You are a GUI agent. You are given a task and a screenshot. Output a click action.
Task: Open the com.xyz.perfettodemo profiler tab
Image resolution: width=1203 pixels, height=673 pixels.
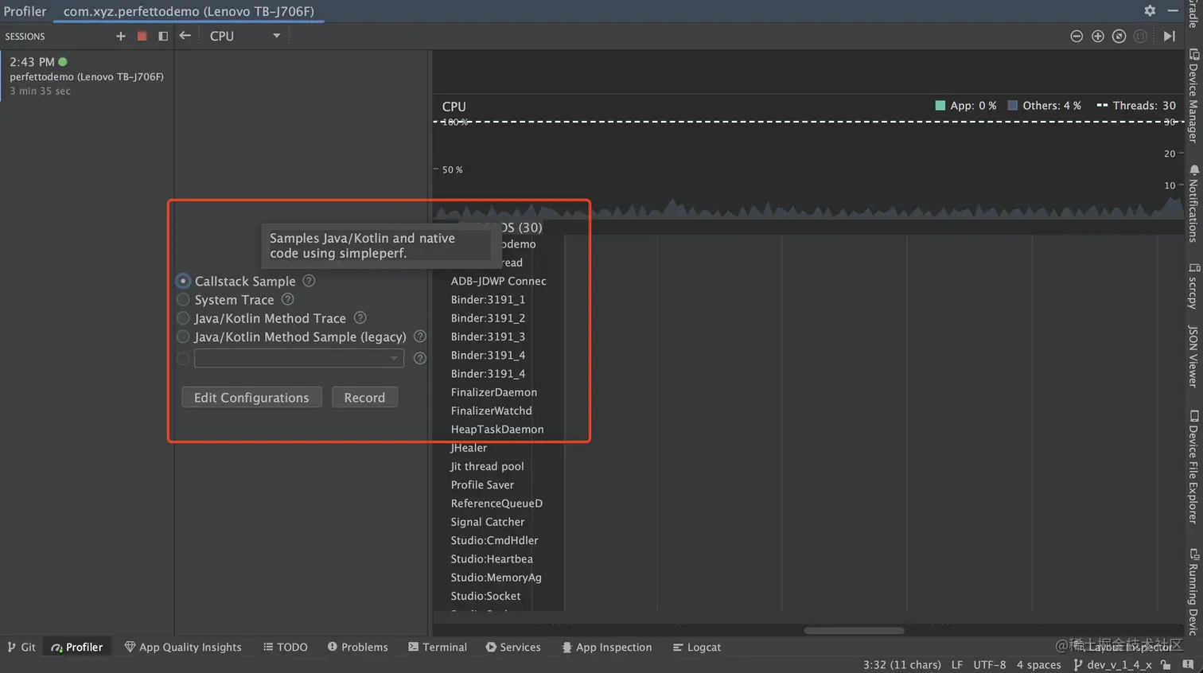click(189, 11)
